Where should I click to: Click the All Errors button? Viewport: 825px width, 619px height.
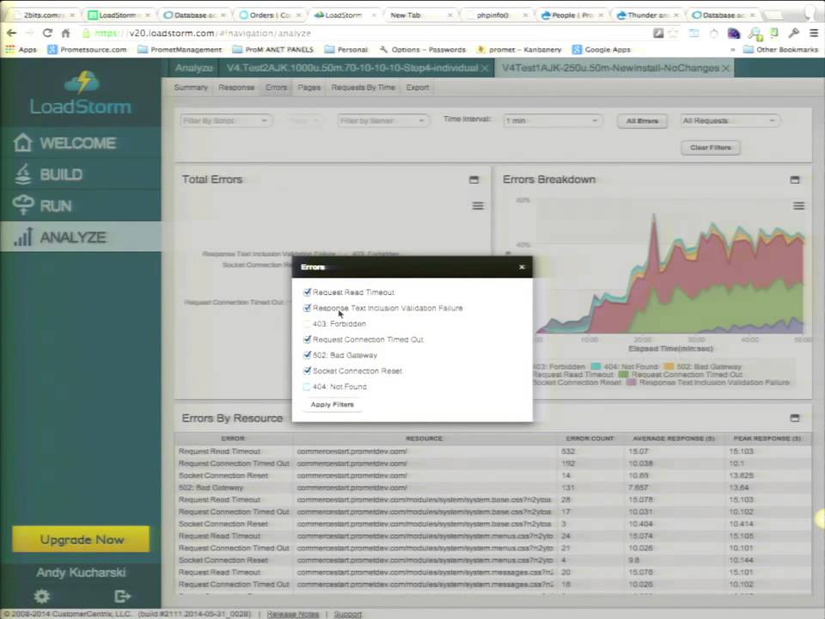point(642,120)
